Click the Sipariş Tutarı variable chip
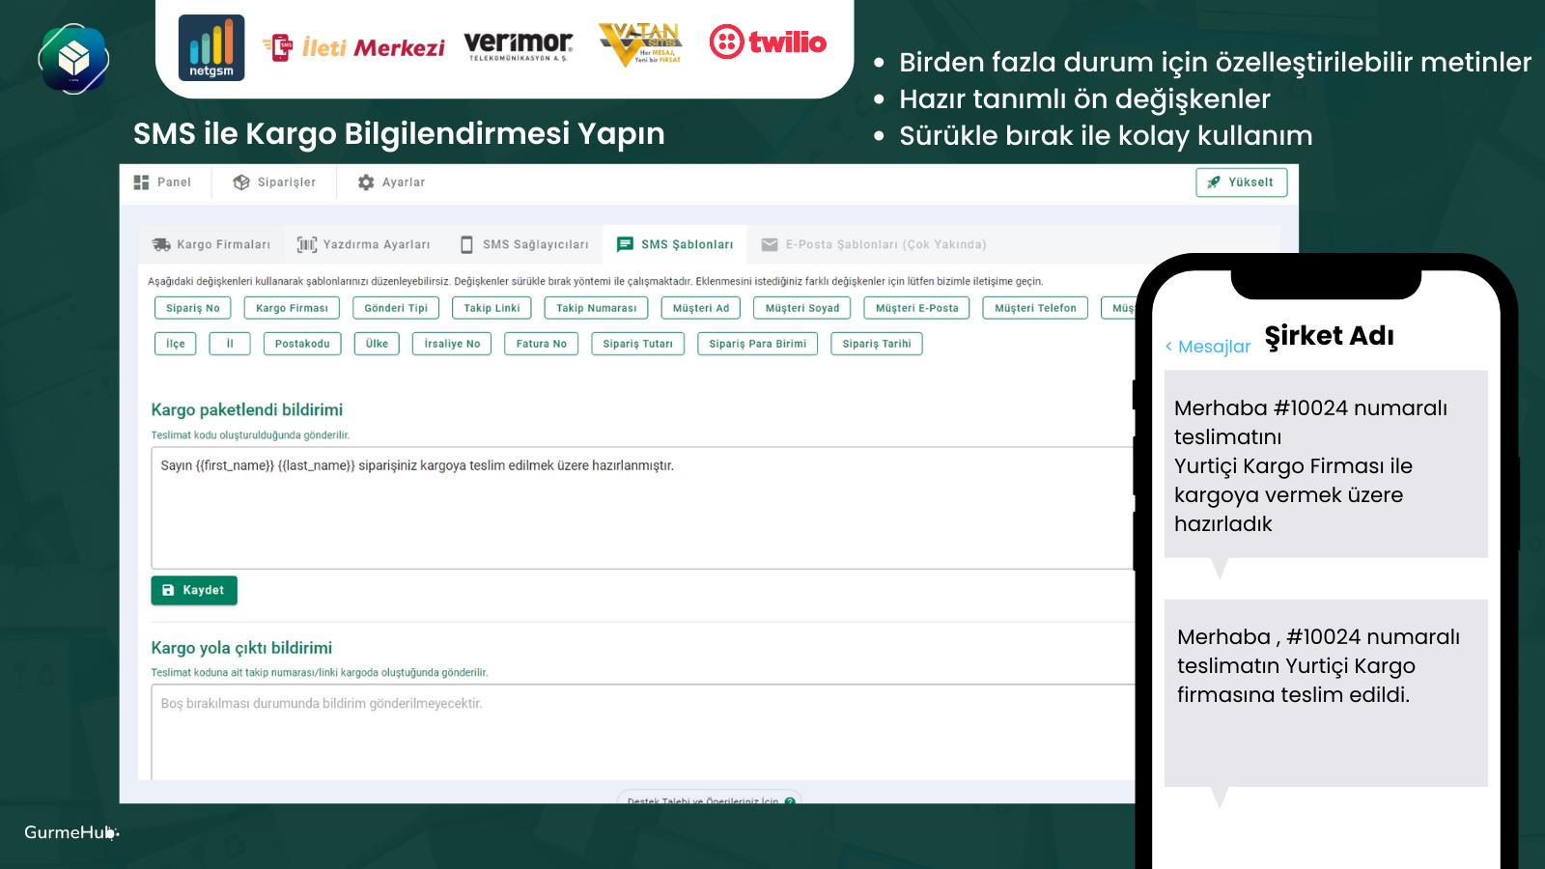1545x869 pixels. 638,344
